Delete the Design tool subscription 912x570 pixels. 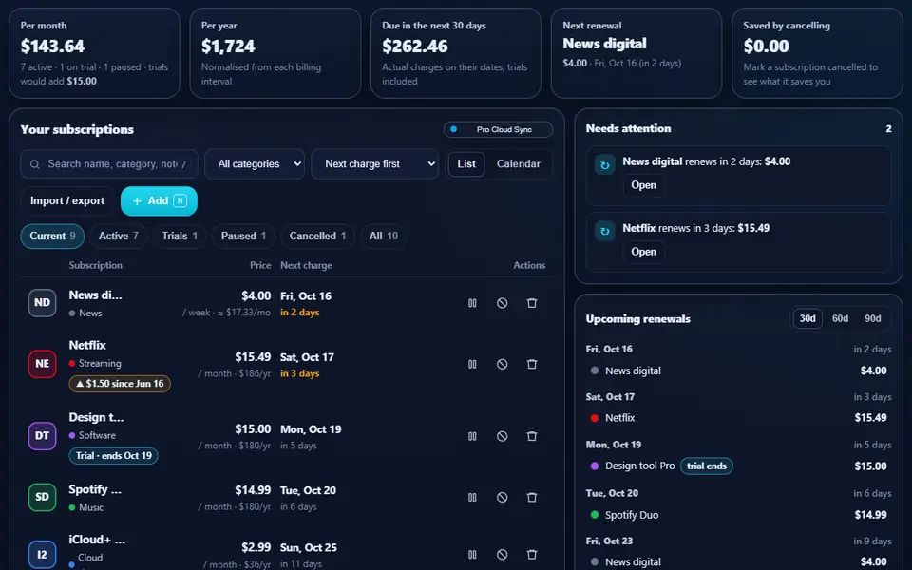pos(532,436)
